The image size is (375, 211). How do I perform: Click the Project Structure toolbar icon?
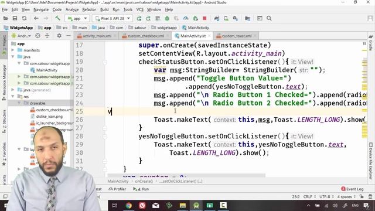[x=247, y=18]
